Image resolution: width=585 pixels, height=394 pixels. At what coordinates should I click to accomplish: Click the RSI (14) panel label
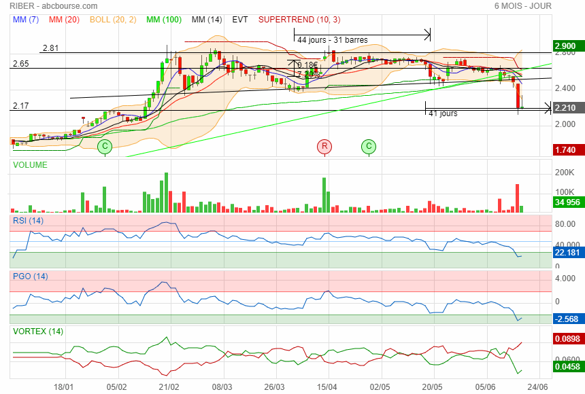(29, 221)
